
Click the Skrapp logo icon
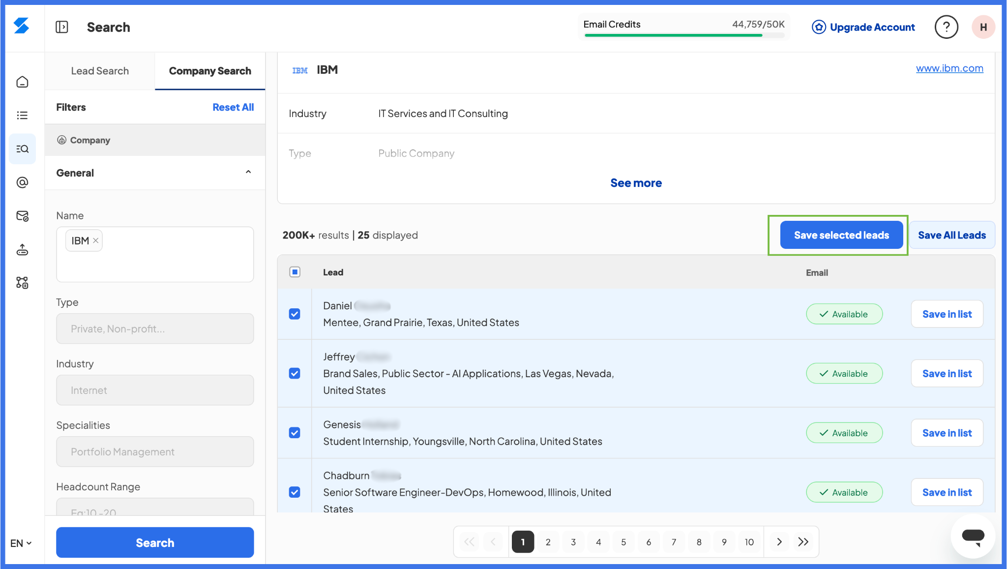[x=22, y=26]
